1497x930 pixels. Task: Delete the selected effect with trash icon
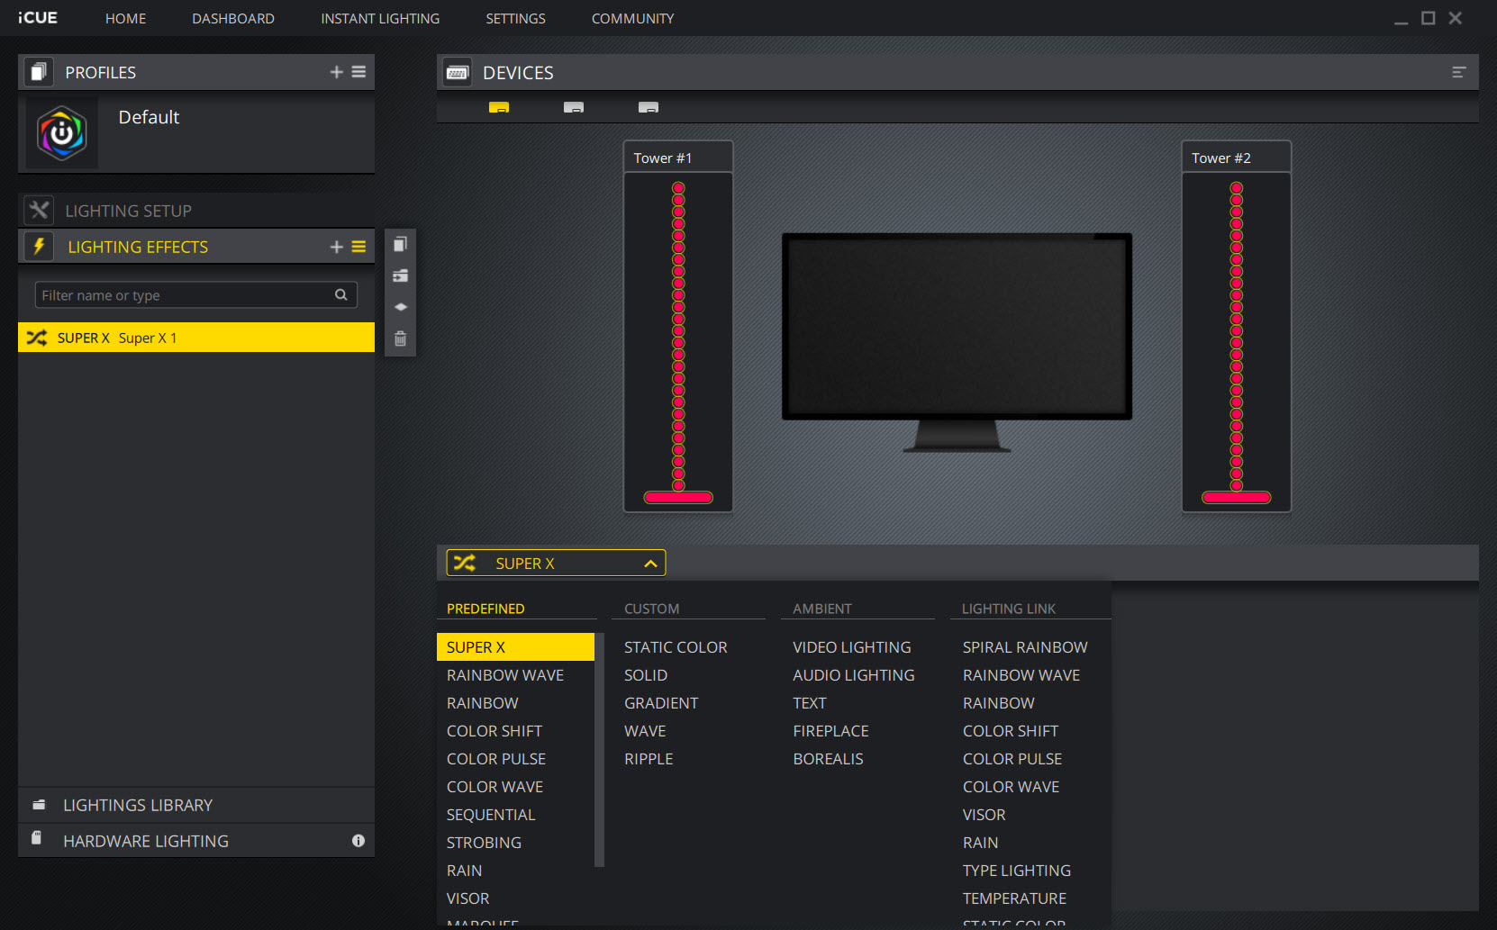tap(401, 339)
